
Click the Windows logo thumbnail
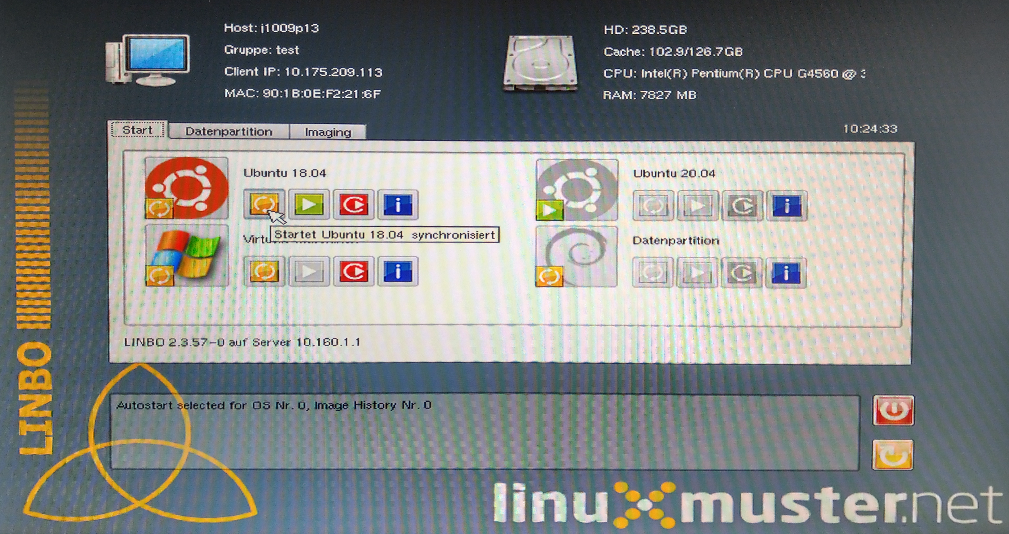point(187,255)
